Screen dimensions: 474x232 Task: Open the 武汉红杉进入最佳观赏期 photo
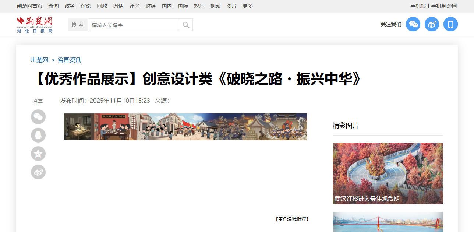388,173
